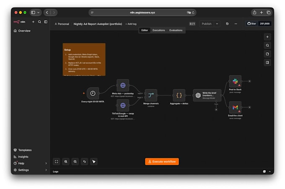Expand the Help menu chevron
Viewport: 285px width, 189px height.
coord(46,163)
